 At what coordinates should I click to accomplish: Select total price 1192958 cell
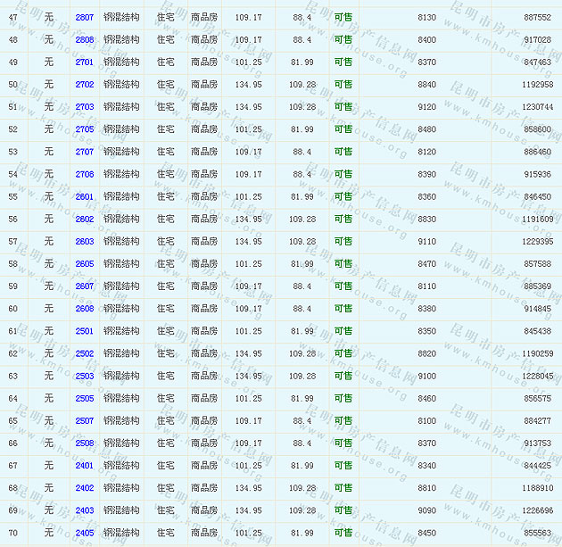point(538,85)
